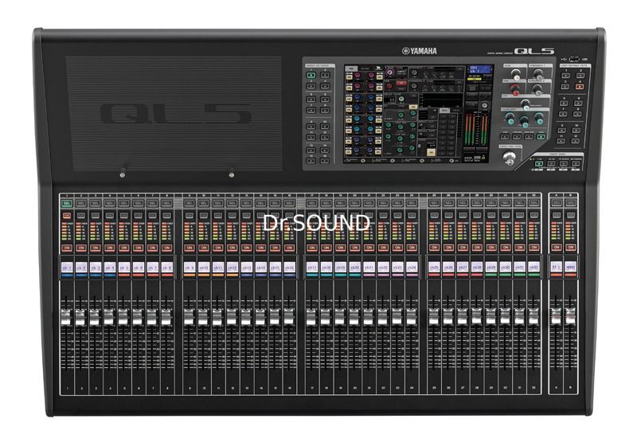This screenshot has width=637, height=446.
Task: Toggle the ON key for channel 9
Action: (x=190, y=248)
